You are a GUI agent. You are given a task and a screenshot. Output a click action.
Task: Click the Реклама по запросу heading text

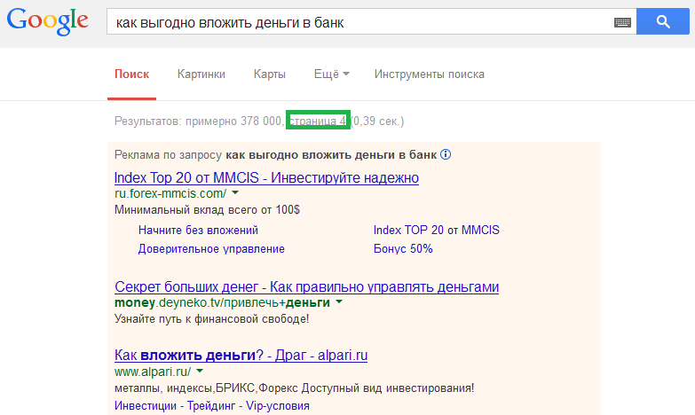pyautogui.click(x=275, y=155)
